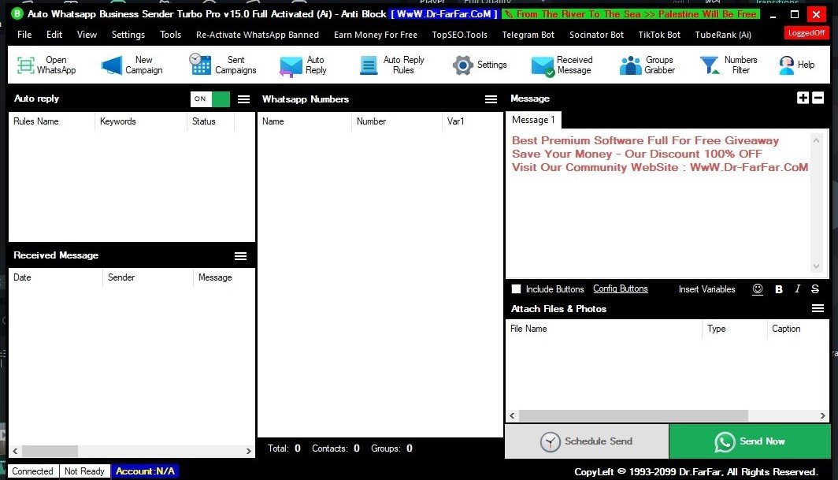
Task: Open the Auto reply panel menu
Action: click(243, 99)
